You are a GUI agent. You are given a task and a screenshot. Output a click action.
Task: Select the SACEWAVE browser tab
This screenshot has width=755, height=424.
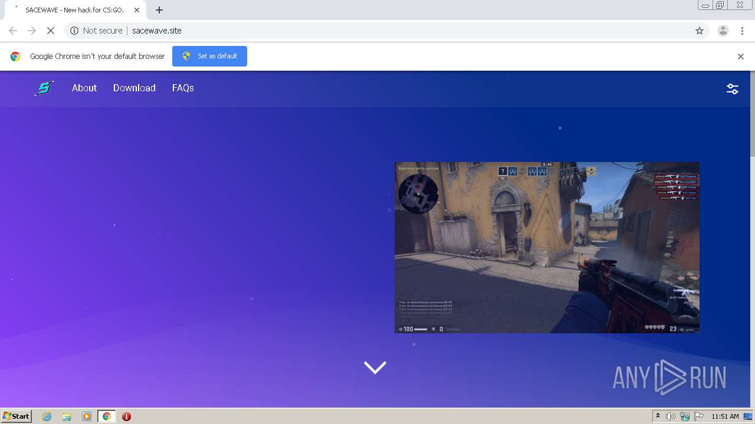(x=74, y=10)
